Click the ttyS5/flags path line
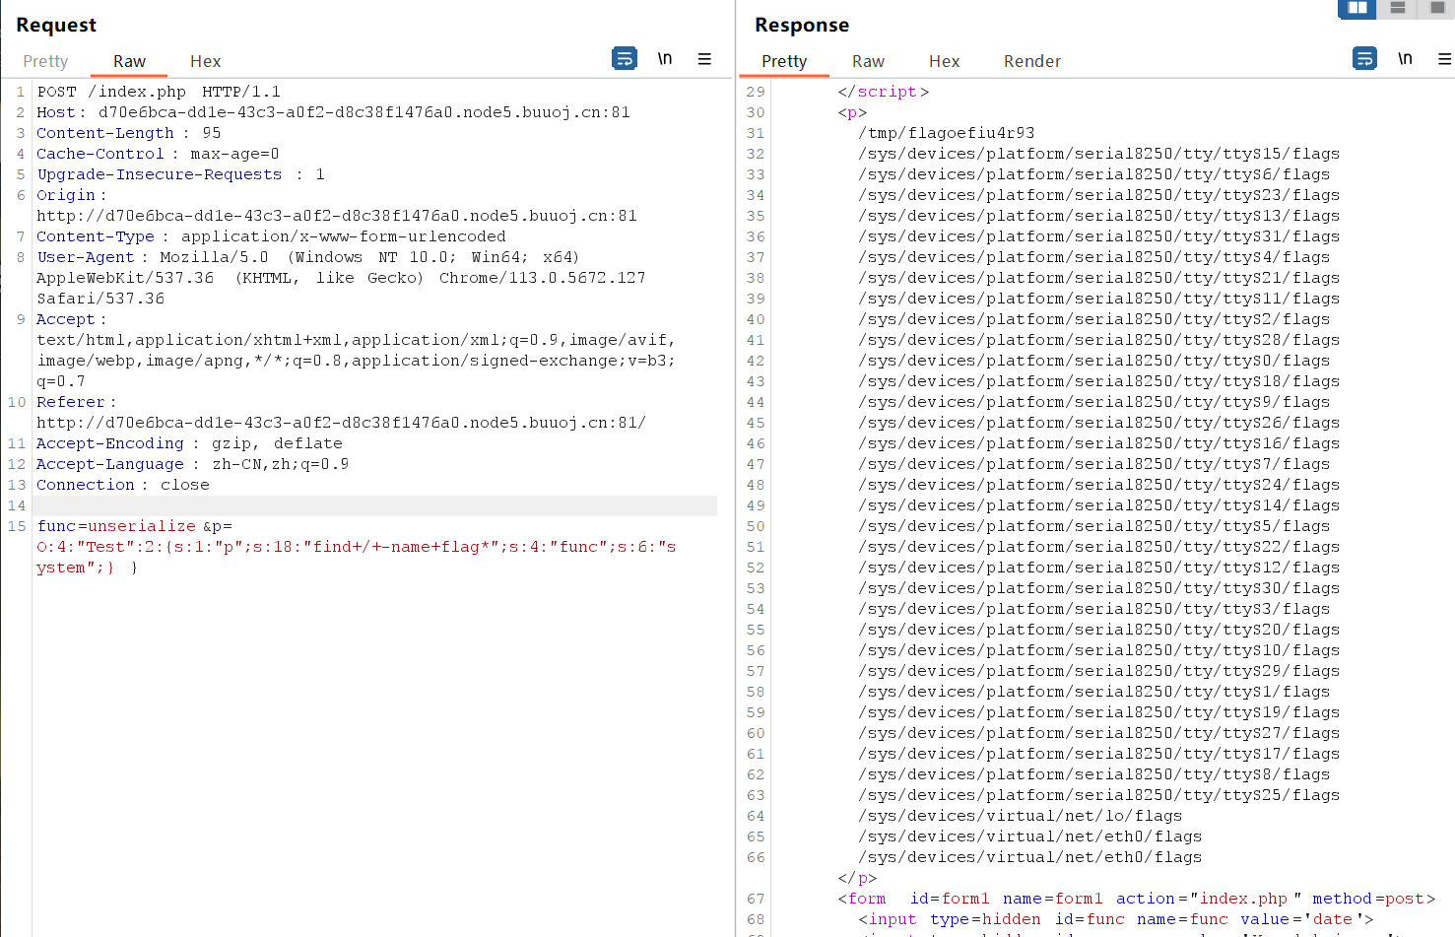 coord(1093,526)
